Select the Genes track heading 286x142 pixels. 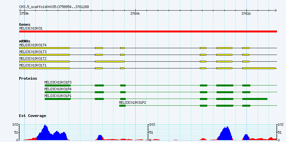[25, 24]
